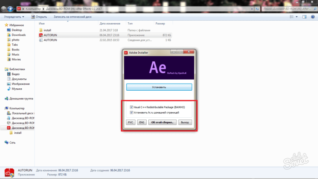Open photo folder in favorites
This screenshot has height=179, width=318.
click(x=16, y=40)
